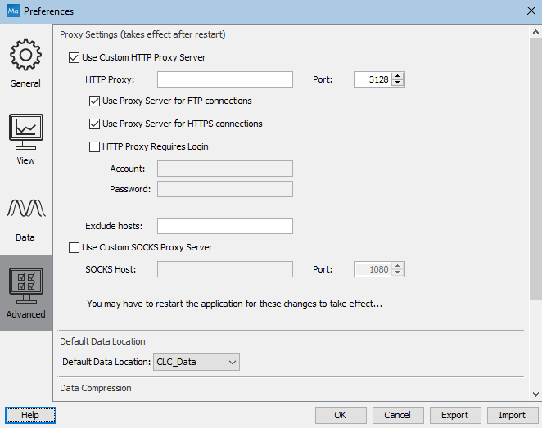Open the Data preferences section
Screen dimensions: 542x428
click(x=25, y=217)
